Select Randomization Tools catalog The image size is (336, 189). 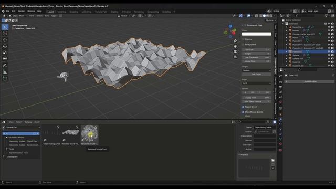pos(19,153)
